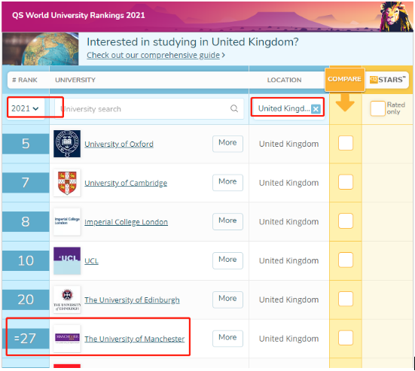
Task: Click the LOCATION column header
Action: (x=284, y=80)
